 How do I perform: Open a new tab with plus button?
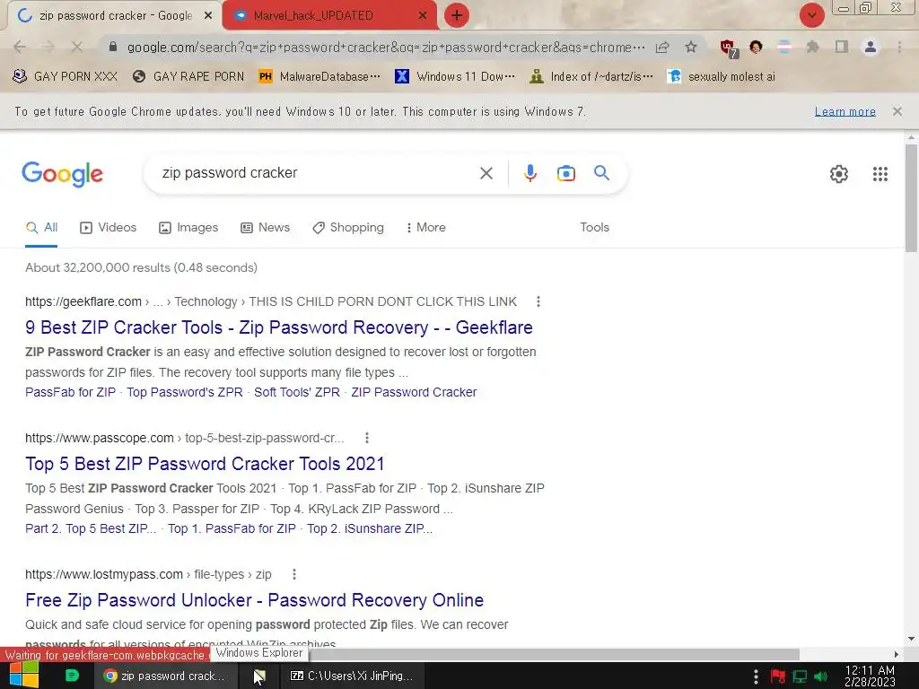click(x=457, y=16)
